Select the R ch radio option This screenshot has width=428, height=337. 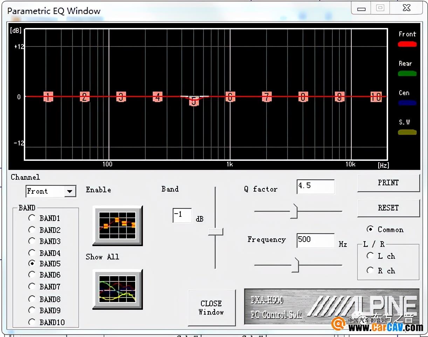tap(370, 270)
